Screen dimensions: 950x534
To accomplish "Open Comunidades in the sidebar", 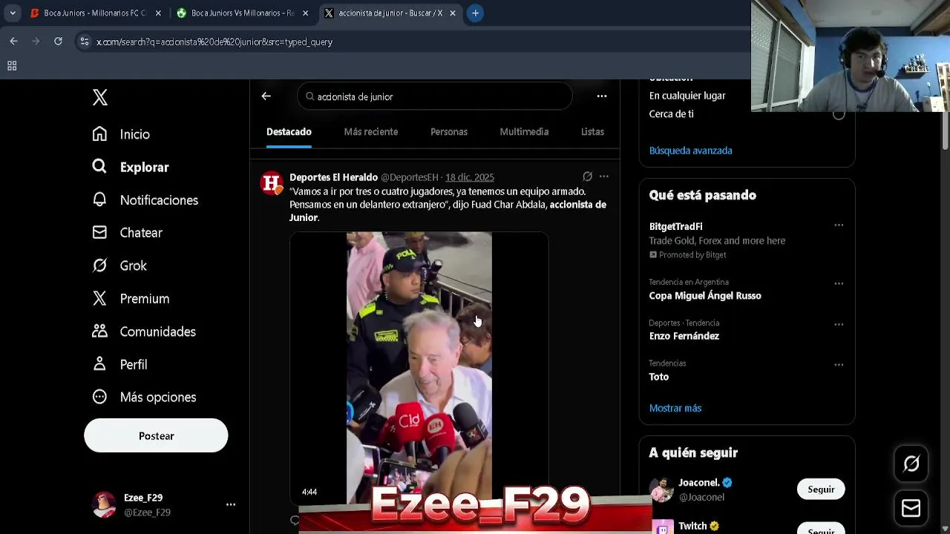I will click(144, 332).
